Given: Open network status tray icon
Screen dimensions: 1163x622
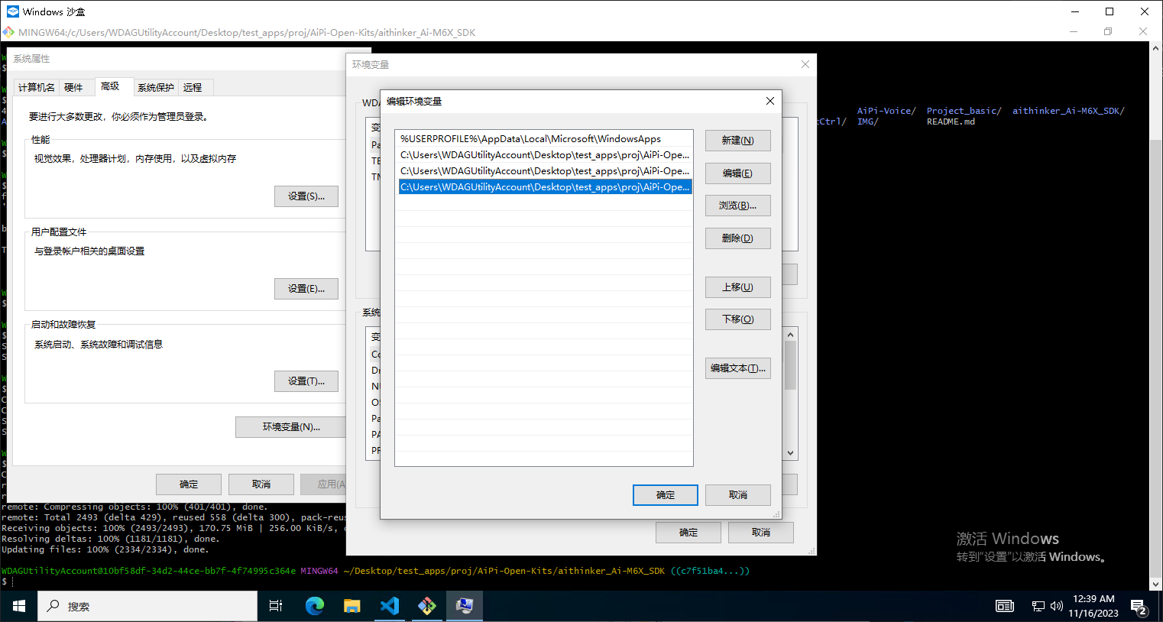Looking at the screenshot, I should point(1038,606).
